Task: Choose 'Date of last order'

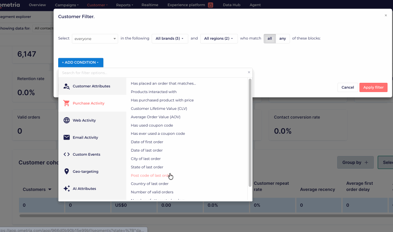Action: click(x=147, y=150)
